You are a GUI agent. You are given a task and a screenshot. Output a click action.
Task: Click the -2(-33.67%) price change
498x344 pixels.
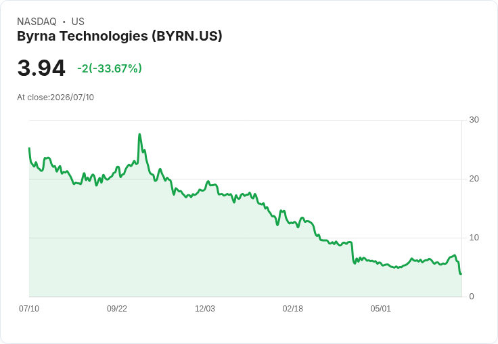pos(110,68)
